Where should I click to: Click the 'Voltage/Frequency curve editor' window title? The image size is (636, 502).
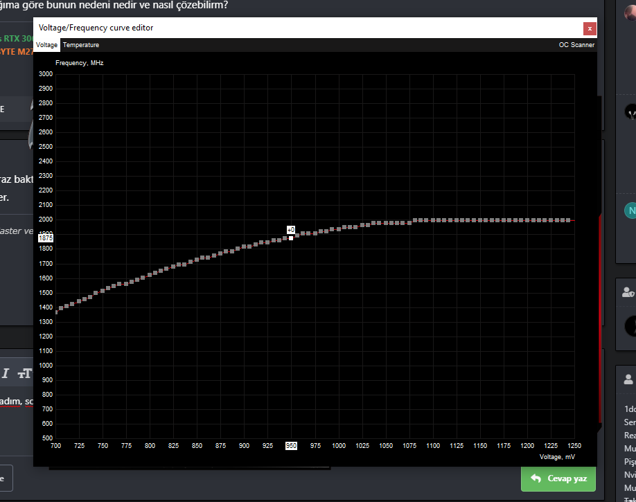pyautogui.click(x=96, y=28)
